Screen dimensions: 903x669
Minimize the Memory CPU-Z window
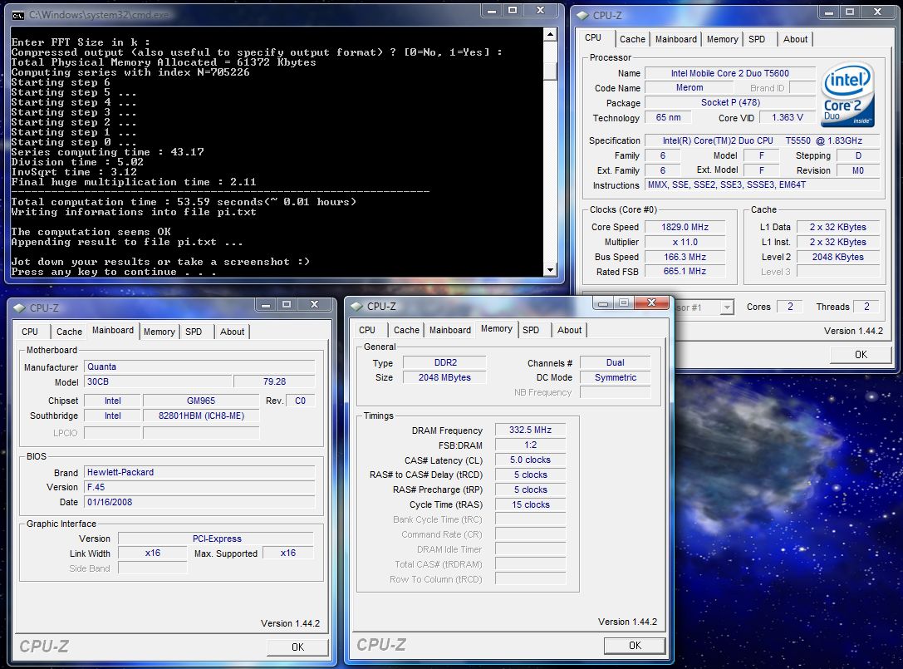coord(603,303)
